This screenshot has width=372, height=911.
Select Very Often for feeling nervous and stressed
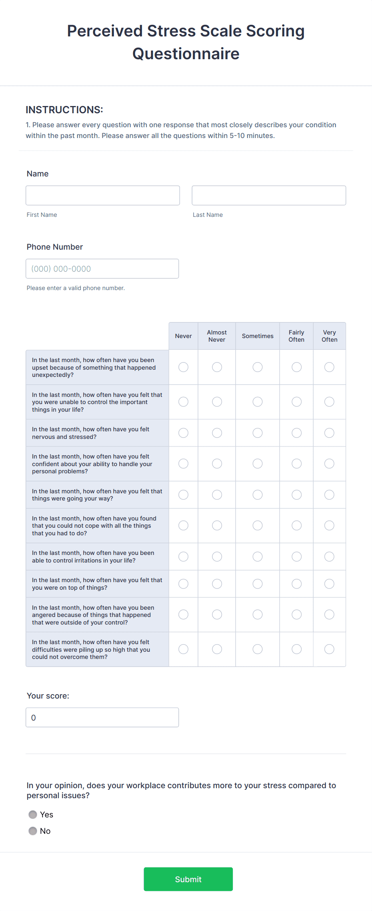click(x=329, y=432)
